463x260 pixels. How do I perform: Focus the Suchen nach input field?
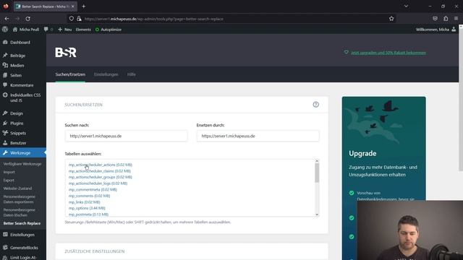click(x=126, y=136)
